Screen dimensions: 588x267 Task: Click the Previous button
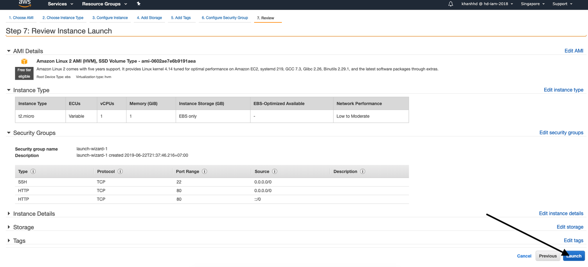point(548,256)
